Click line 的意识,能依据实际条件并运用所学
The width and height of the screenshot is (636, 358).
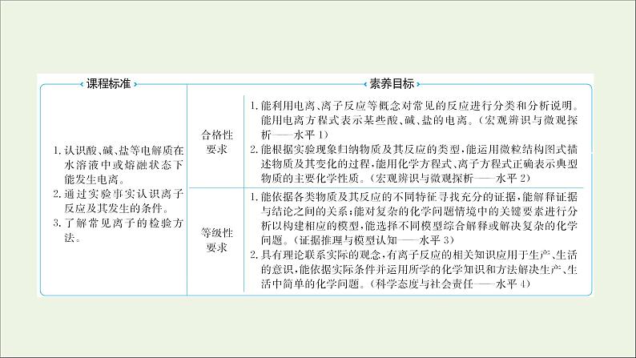(x=419, y=270)
